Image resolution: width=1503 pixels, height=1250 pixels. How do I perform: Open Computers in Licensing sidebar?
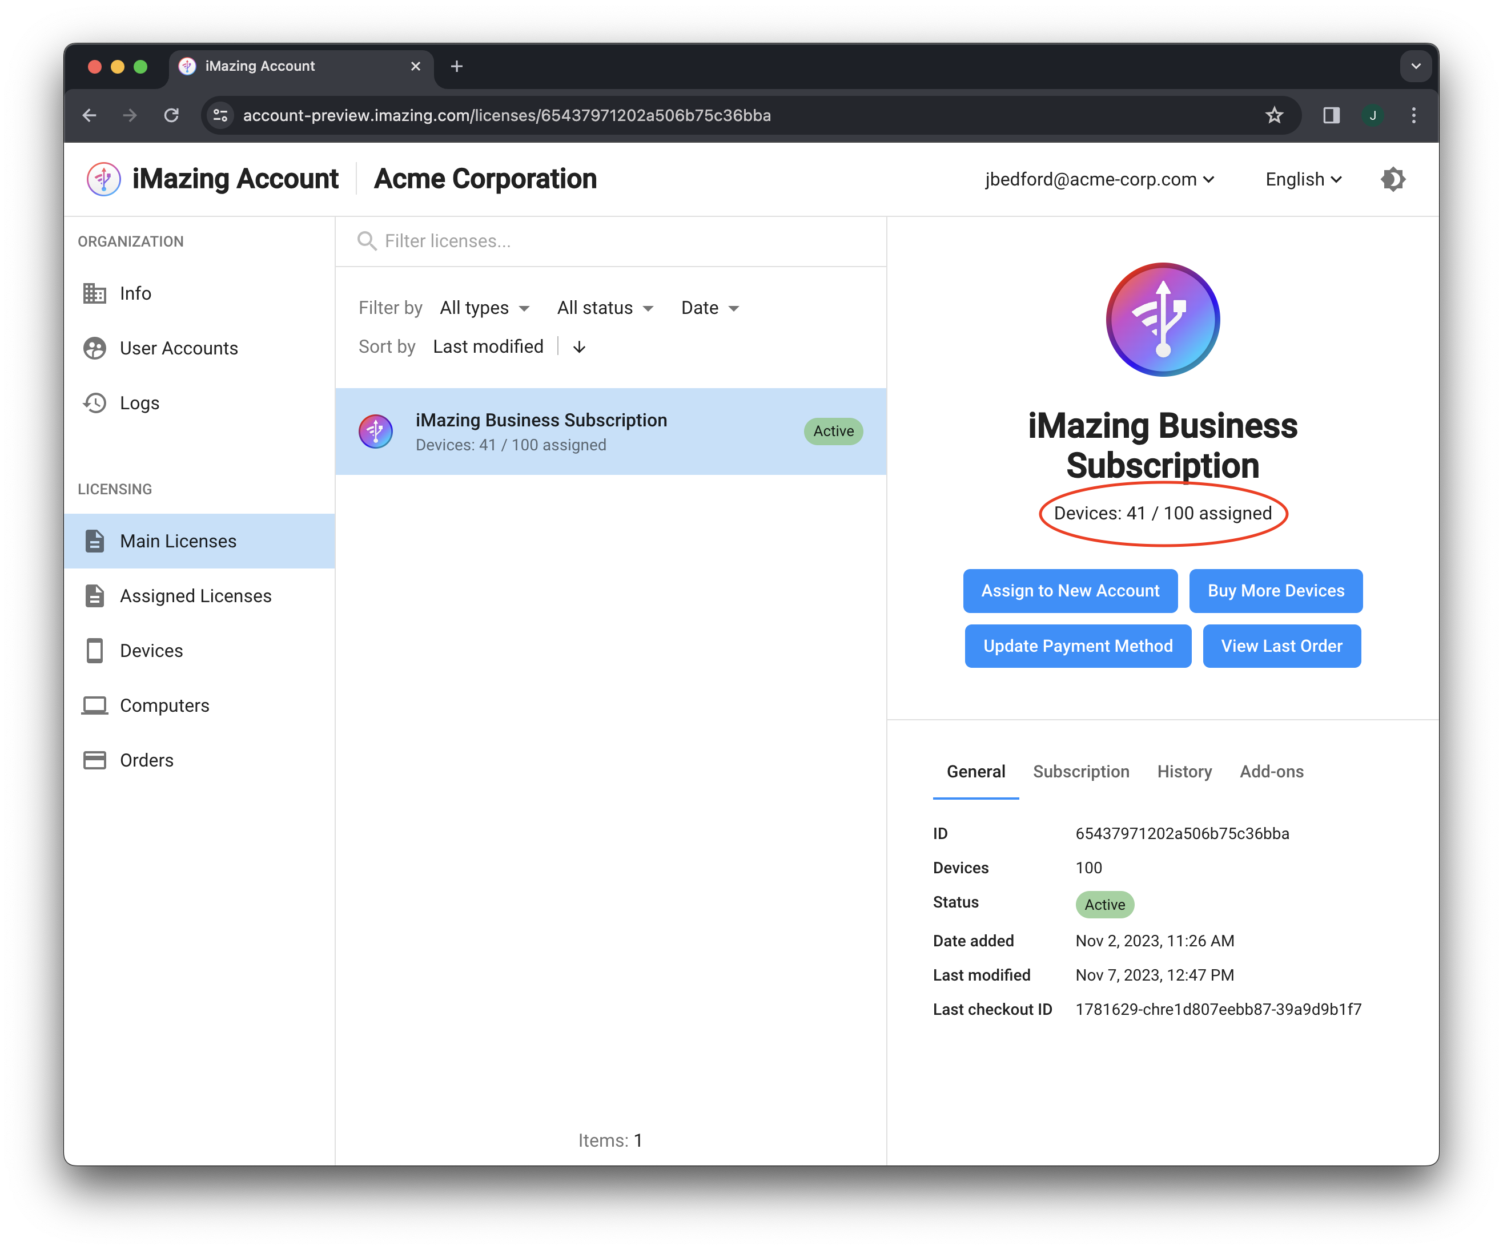(164, 705)
